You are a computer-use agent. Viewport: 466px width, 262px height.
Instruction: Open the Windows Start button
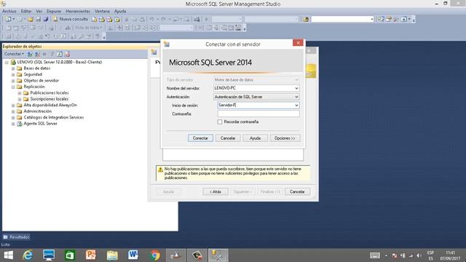[8, 255]
